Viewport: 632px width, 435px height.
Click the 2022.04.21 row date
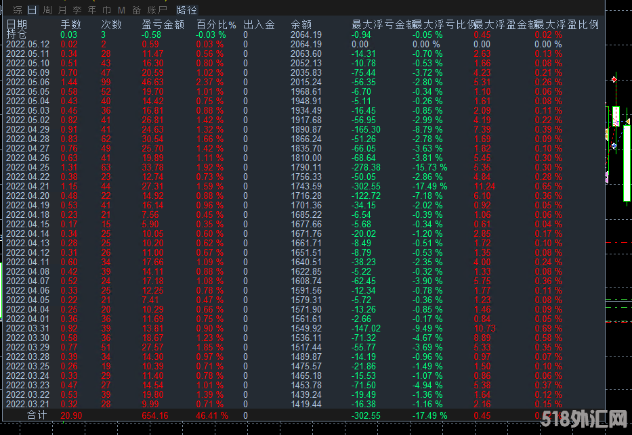[28, 186]
